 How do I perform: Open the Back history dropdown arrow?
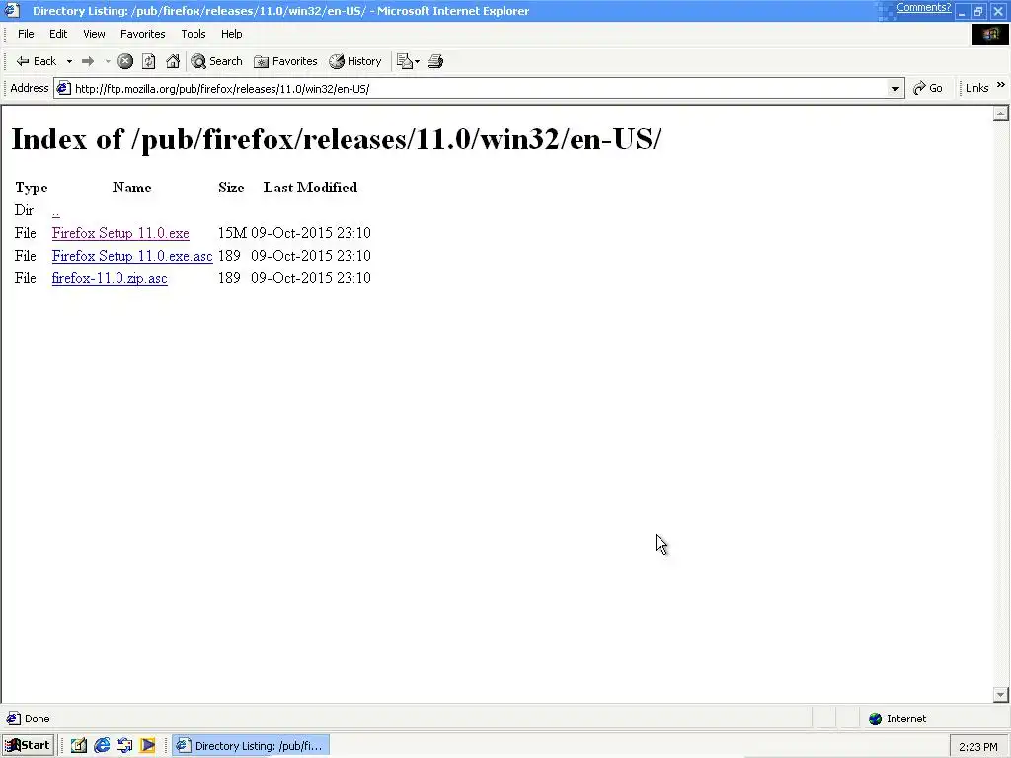tap(69, 61)
